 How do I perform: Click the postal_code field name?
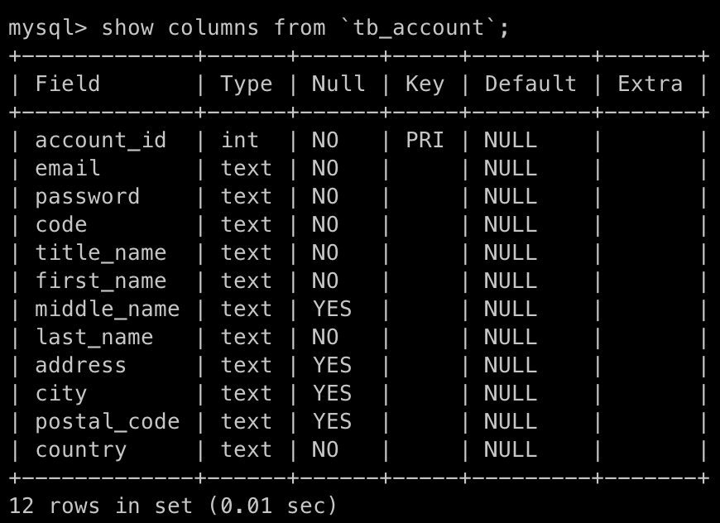click(107, 421)
